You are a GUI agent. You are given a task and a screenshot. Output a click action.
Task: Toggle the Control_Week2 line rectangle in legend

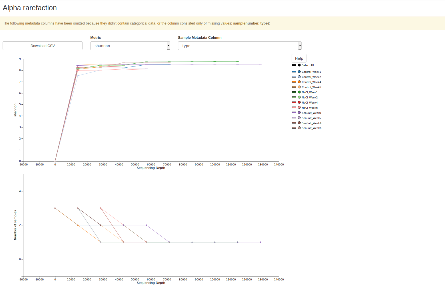[294, 77]
